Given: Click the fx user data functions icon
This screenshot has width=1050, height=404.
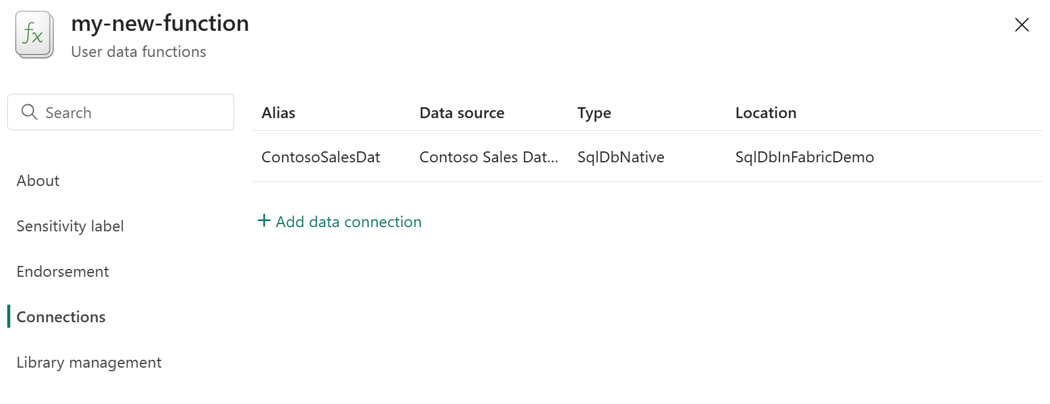Looking at the screenshot, I should (34, 35).
